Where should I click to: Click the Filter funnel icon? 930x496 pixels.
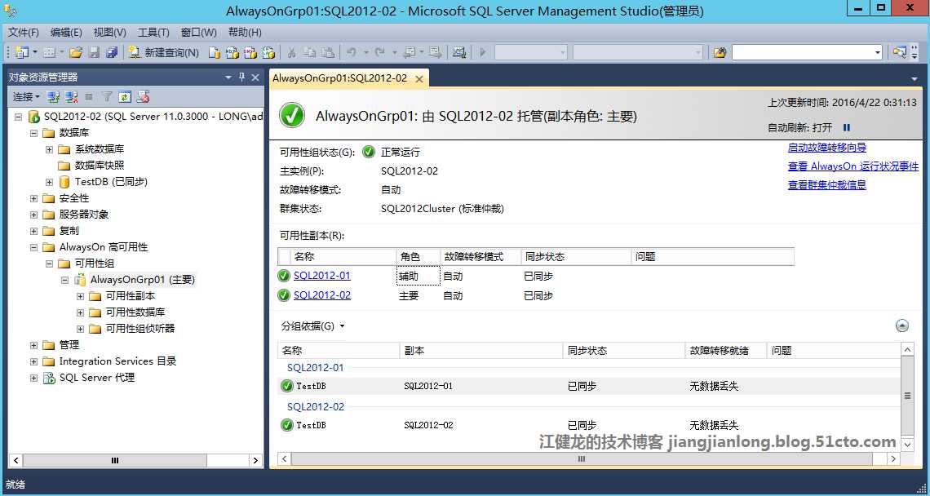107,97
